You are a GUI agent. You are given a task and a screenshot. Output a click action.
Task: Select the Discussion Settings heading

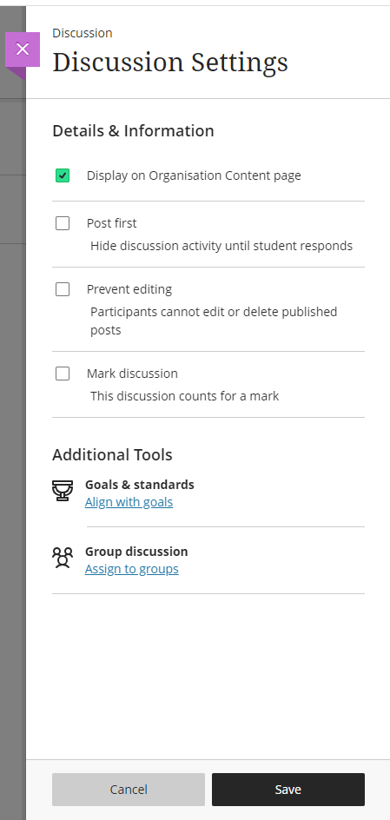[170, 63]
